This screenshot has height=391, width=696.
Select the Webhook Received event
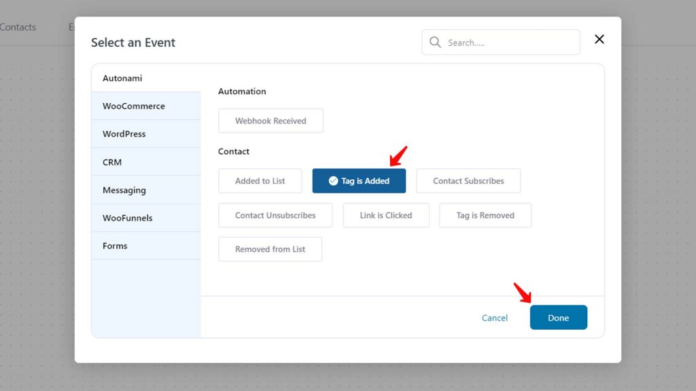271,121
